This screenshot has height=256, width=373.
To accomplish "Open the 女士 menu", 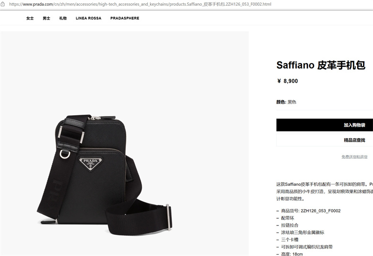I will (30, 18).
